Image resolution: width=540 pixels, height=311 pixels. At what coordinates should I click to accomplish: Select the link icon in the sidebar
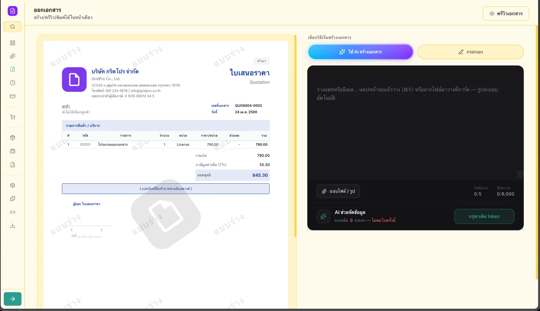[x=12, y=212]
